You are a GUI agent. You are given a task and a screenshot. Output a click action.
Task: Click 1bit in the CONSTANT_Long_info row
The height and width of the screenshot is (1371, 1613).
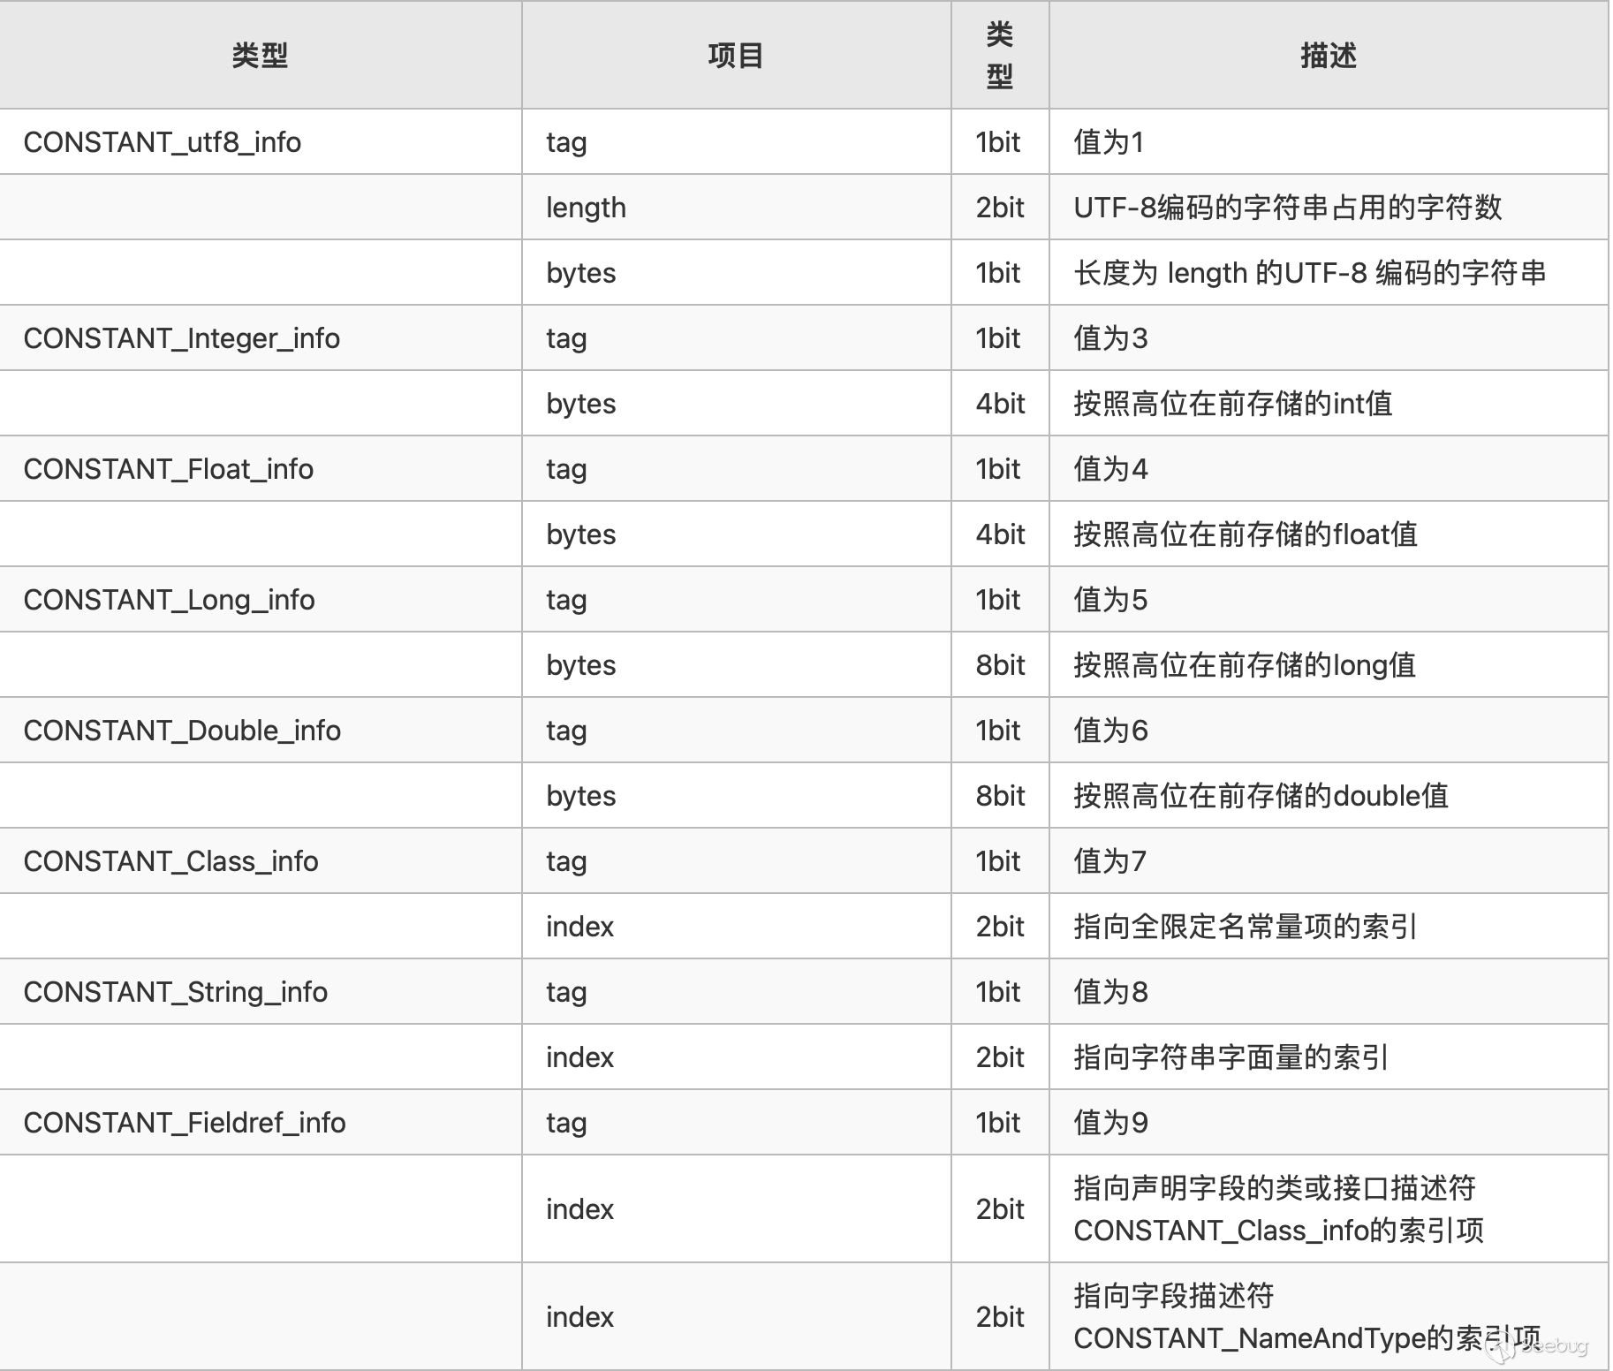[998, 600]
